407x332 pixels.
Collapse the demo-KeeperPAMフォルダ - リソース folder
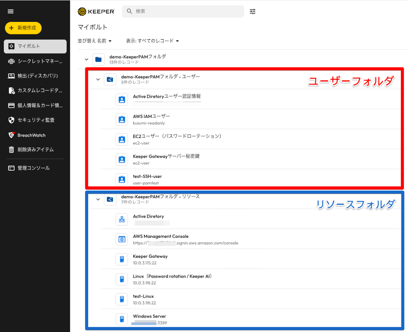(98, 199)
